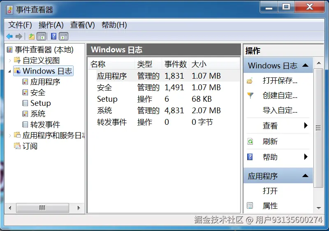The height and width of the screenshot is (231, 329).
Task: Toggle the show/hide console tree toolbar icon
Action: 42,37
